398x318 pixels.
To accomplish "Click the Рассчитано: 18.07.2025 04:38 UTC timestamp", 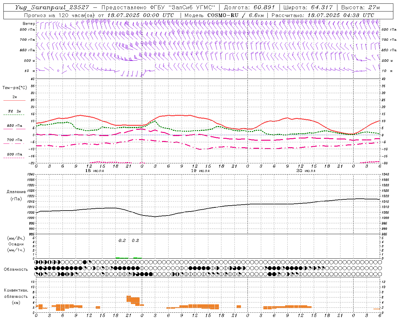I will click(x=323, y=15).
